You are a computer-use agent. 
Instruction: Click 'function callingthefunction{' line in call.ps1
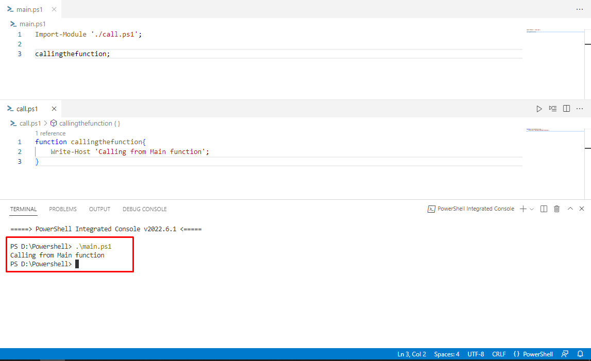click(90, 142)
